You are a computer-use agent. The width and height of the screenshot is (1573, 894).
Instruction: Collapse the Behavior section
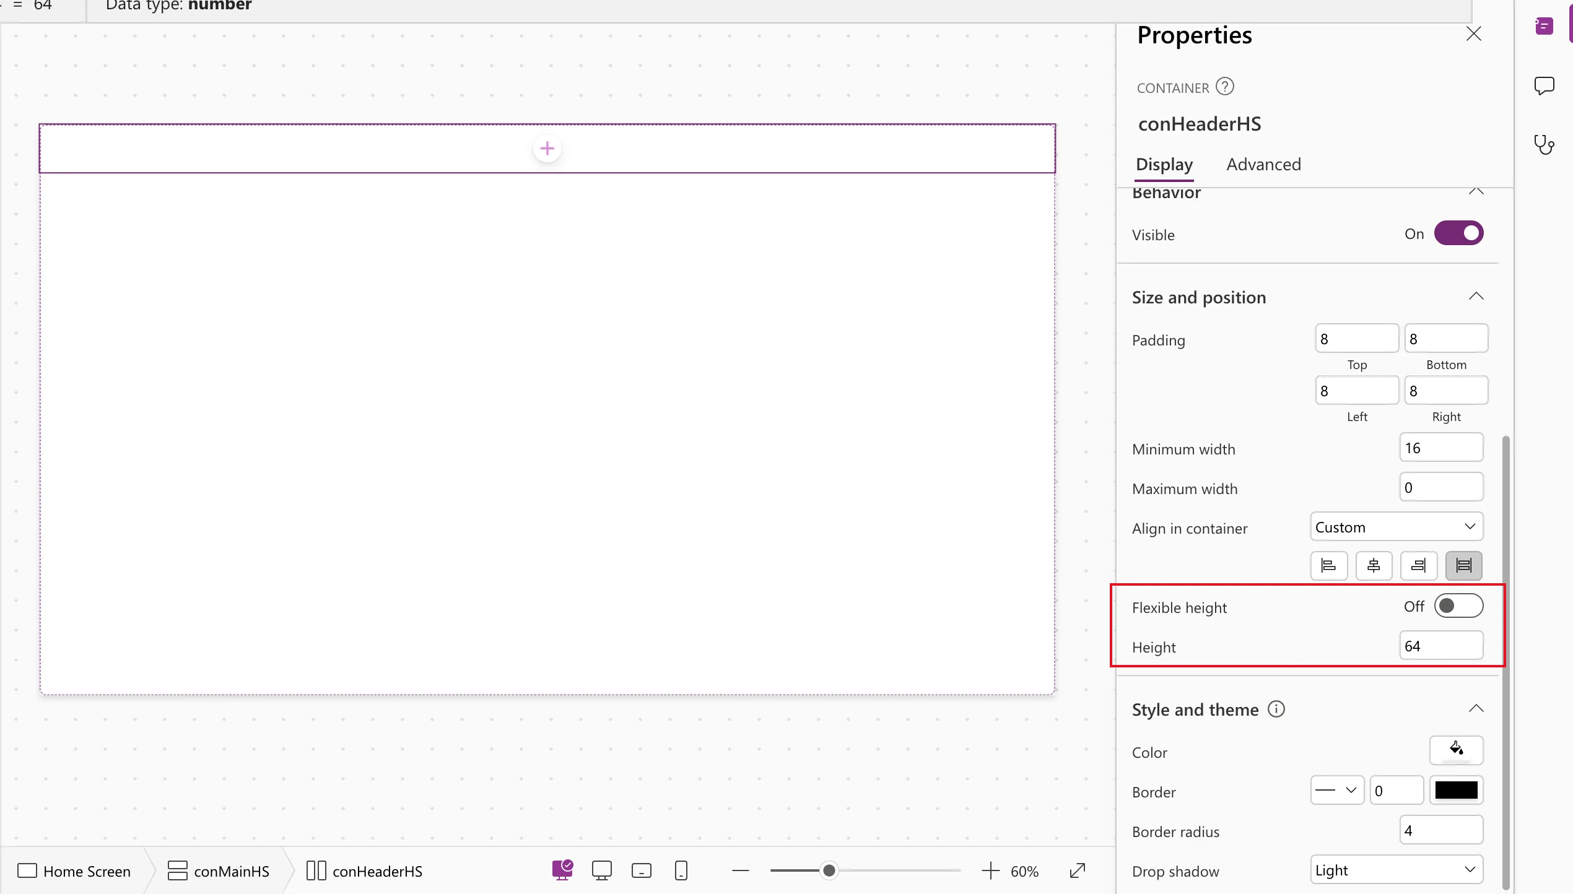[x=1476, y=191]
